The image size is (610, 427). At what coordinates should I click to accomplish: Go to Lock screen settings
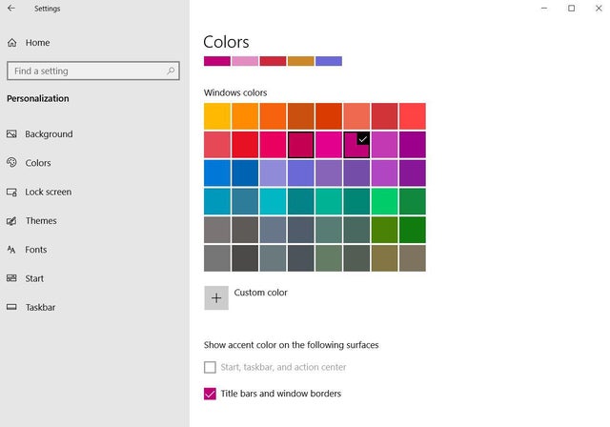[x=49, y=193]
